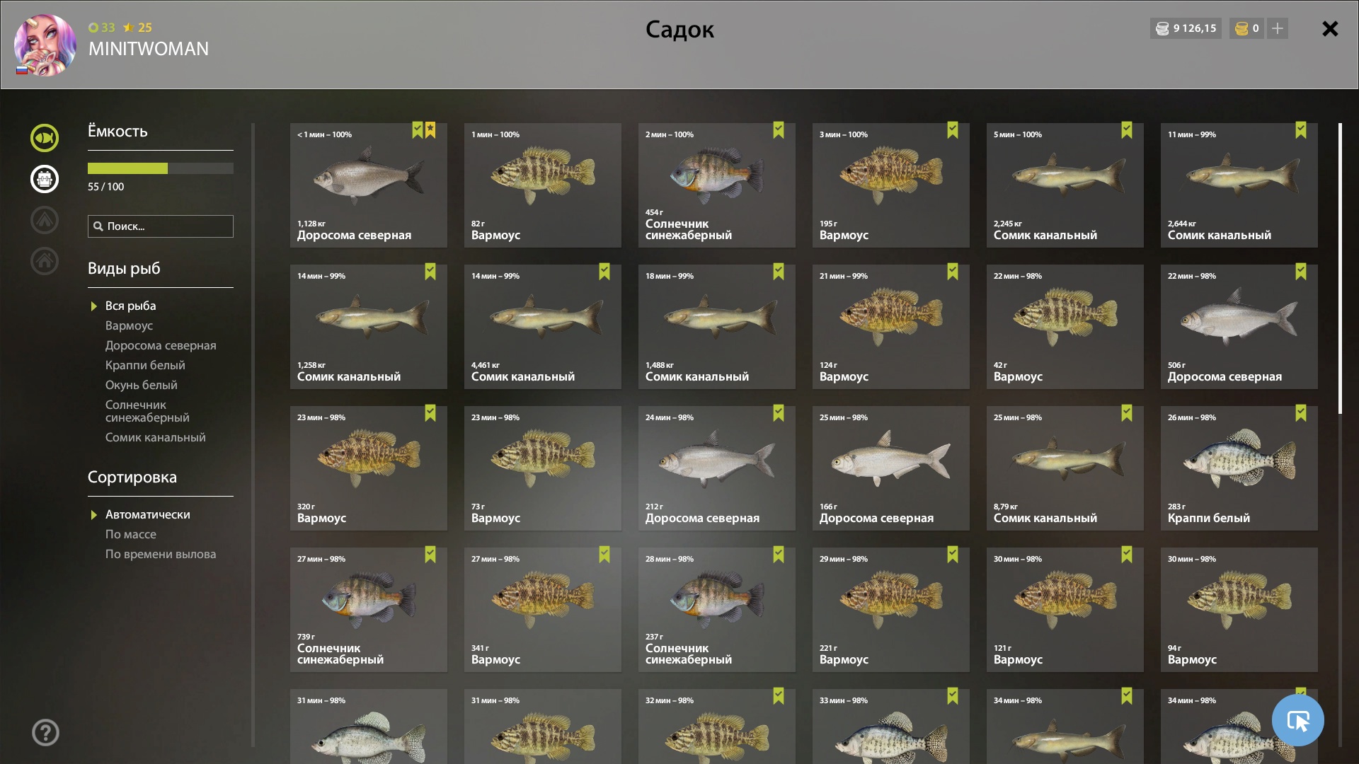Toggle the bookmark on Краппи белый 283 г
This screenshot has height=764, width=1359.
click(1301, 413)
